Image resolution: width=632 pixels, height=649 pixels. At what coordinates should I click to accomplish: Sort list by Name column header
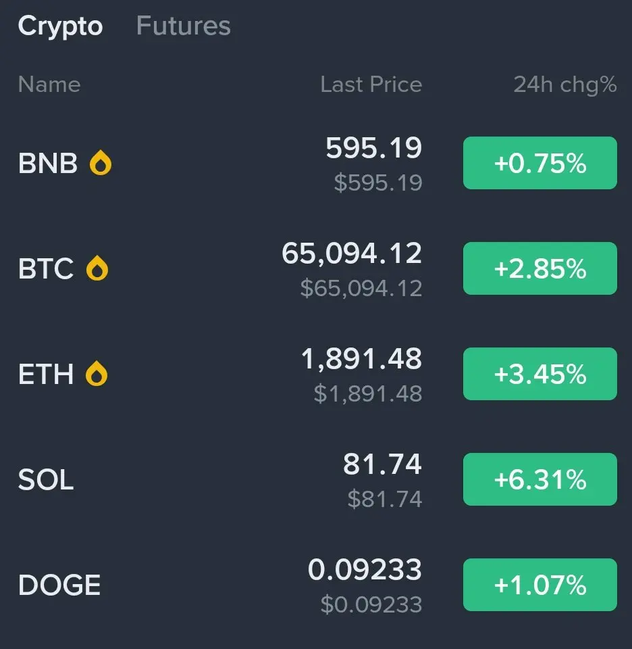(49, 85)
